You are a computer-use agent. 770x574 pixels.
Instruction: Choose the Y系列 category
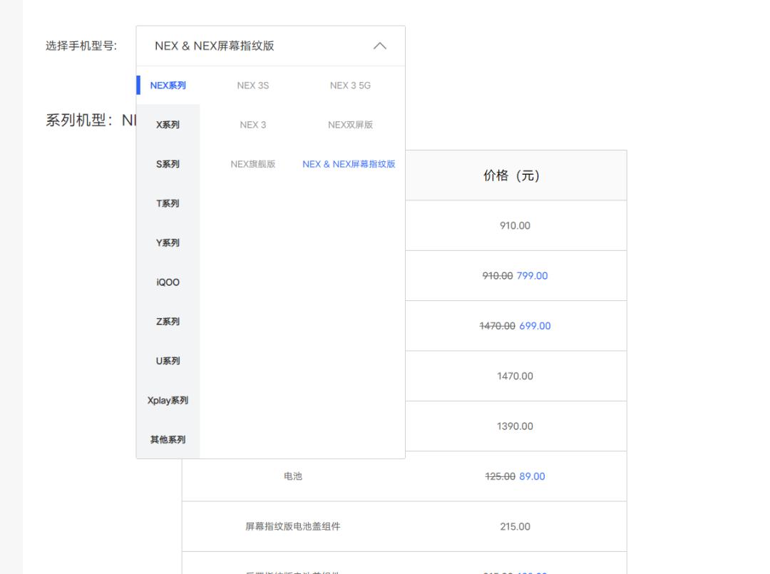click(168, 243)
